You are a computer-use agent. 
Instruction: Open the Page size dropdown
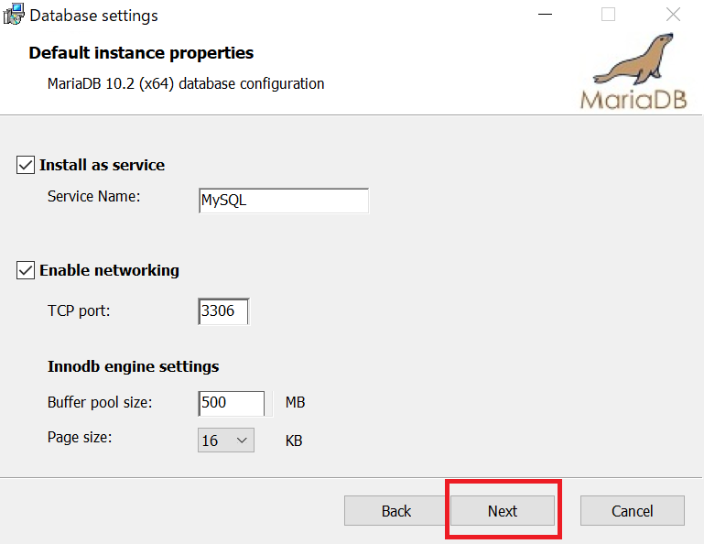(x=226, y=441)
